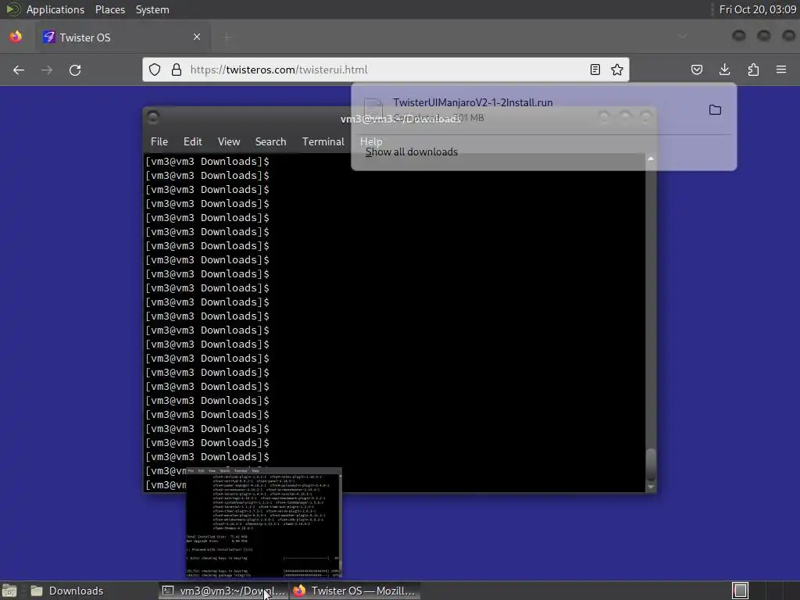
Task: List all tabs chevron
Action: tap(682, 36)
